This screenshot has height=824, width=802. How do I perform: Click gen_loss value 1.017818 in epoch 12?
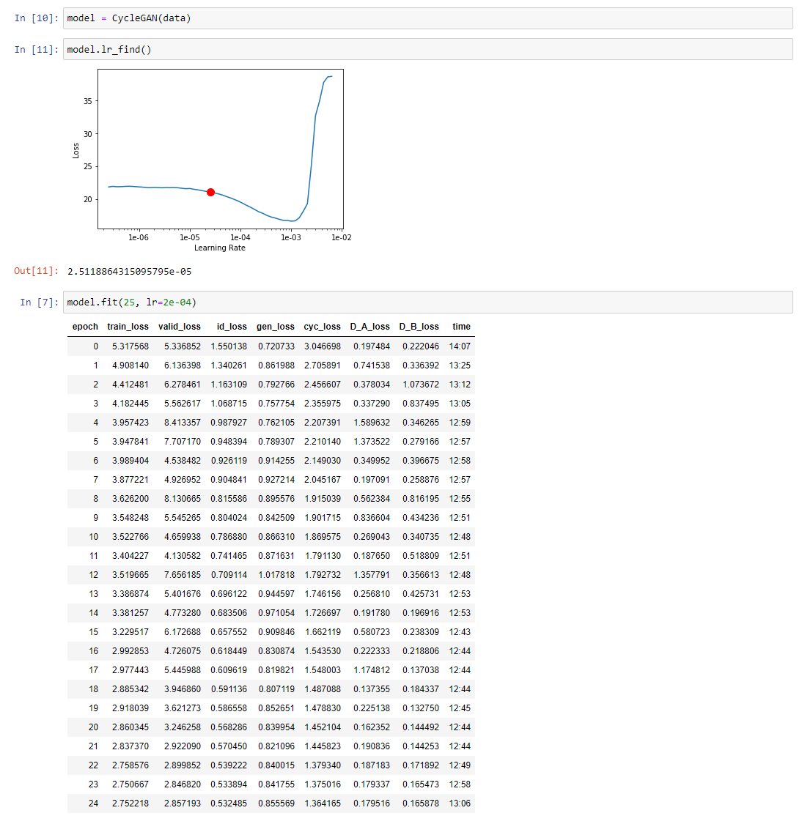(x=276, y=575)
